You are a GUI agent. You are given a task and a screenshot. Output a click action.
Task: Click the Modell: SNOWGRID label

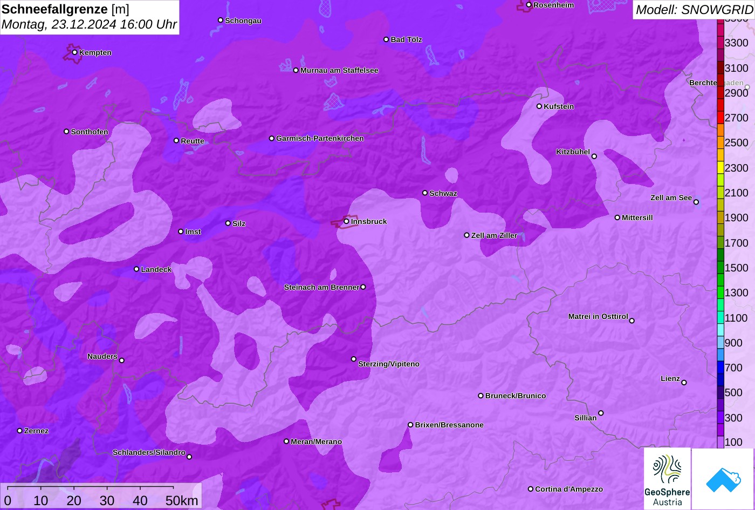point(694,10)
